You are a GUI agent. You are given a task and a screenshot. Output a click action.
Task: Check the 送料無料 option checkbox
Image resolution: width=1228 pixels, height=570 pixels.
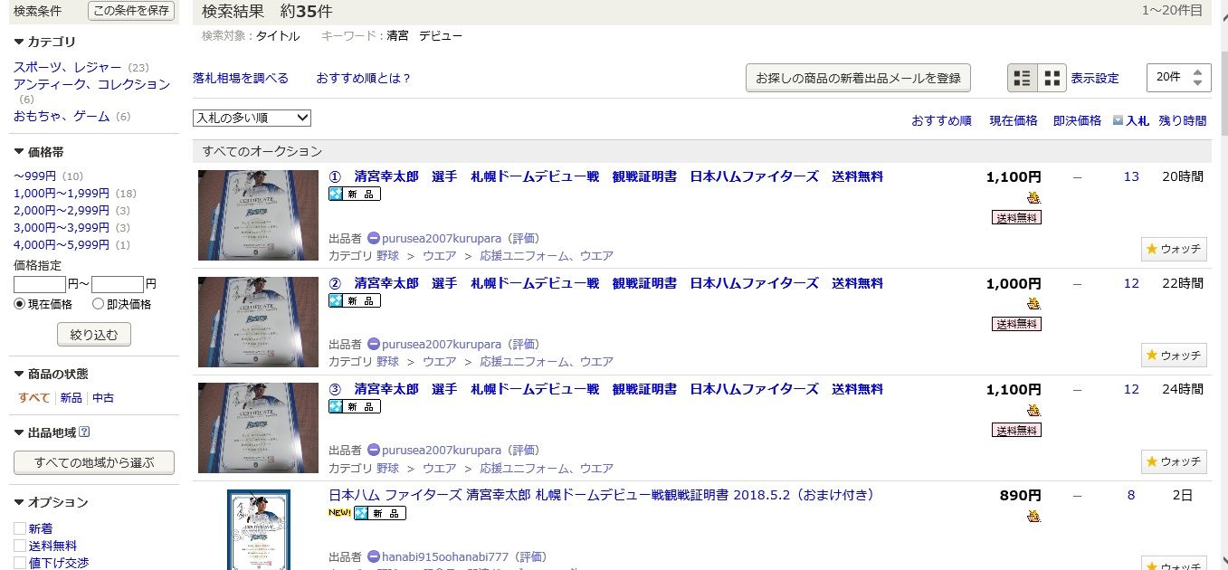coord(19,546)
